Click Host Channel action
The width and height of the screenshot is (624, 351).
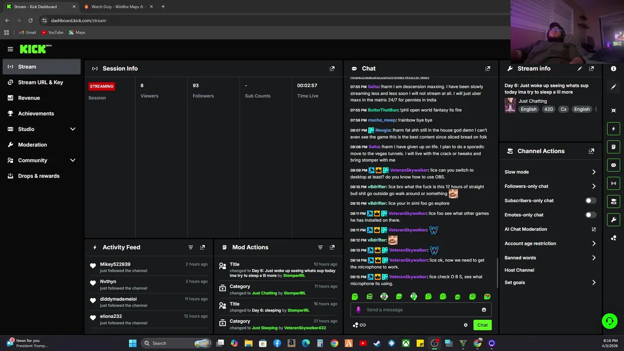point(519,270)
